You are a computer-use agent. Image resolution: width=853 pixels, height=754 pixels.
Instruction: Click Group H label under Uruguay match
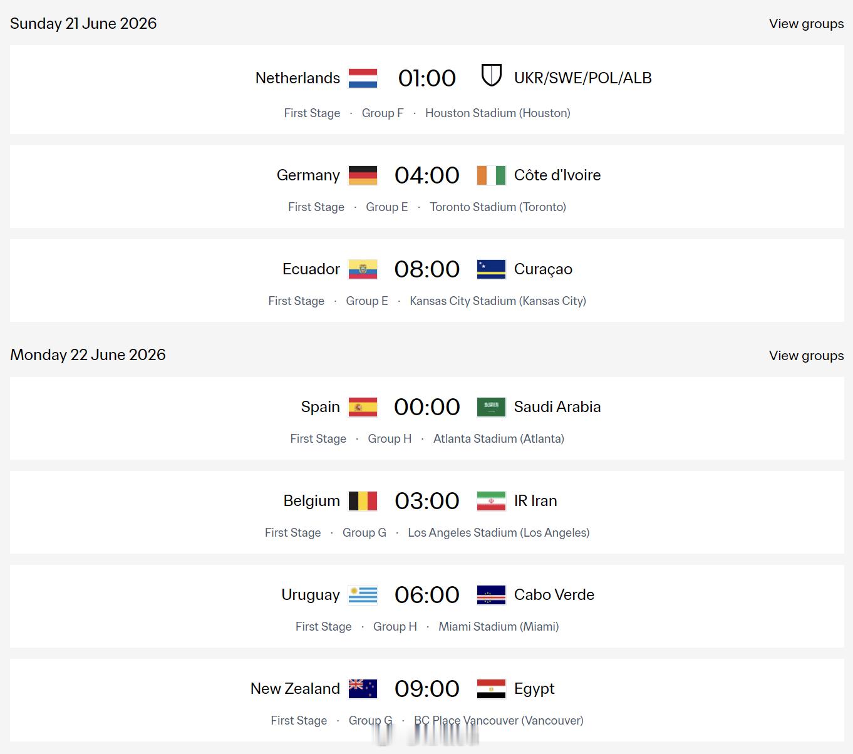(x=395, y=627)
